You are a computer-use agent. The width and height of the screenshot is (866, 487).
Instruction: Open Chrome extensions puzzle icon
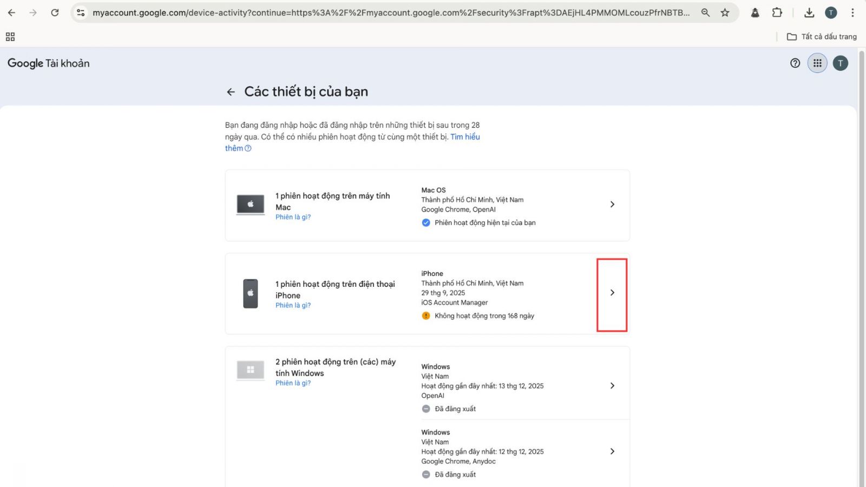pyautogui.click(x=777, y=12)
